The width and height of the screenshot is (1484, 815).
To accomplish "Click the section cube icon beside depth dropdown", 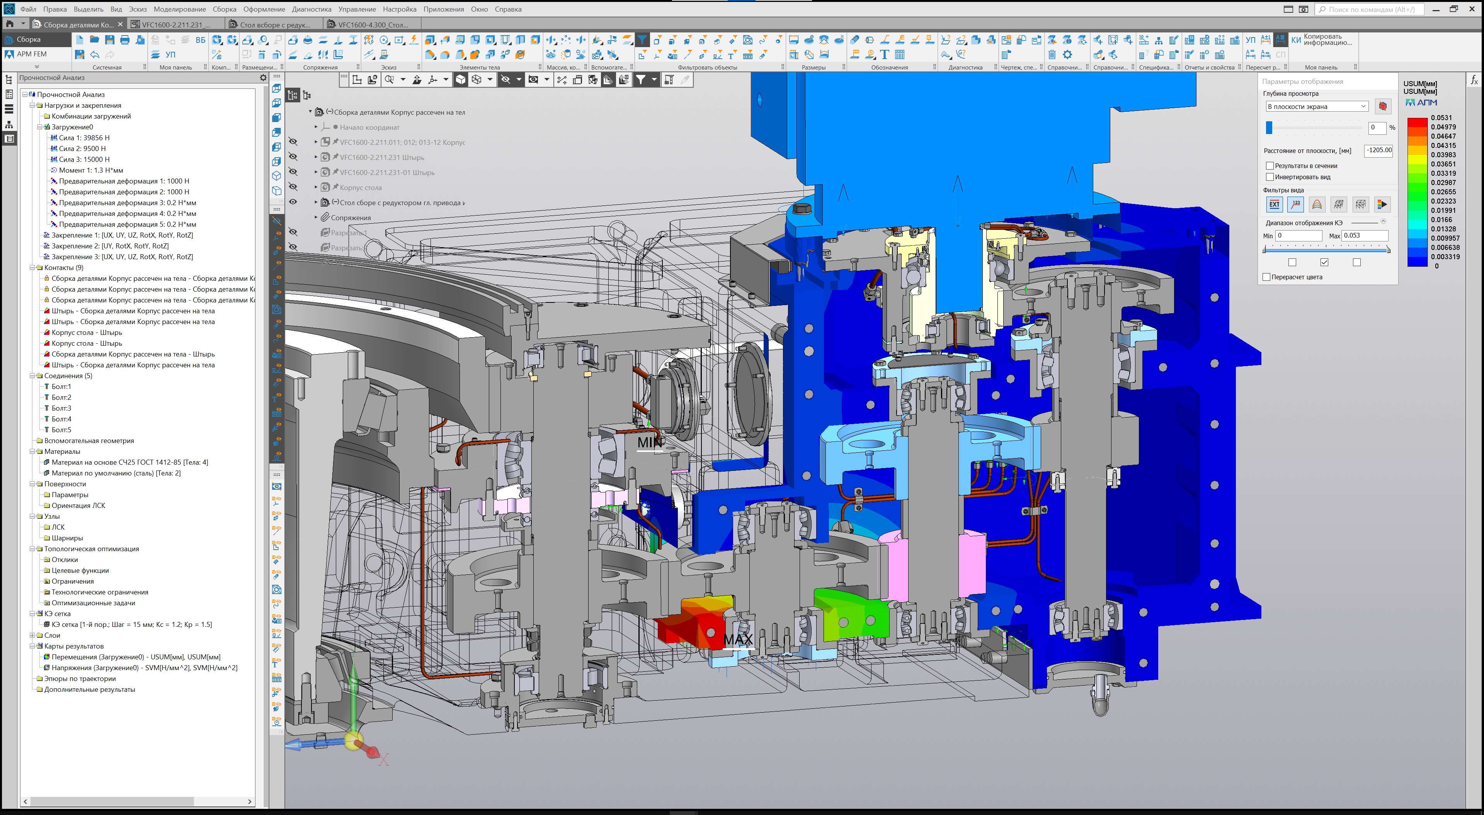I will (x=1383, y=107).
